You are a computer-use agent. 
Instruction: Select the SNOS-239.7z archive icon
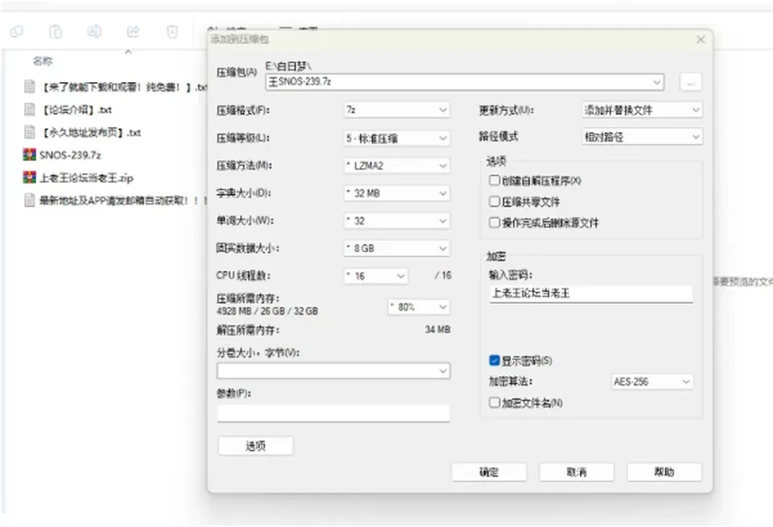[x=30, y=154]
